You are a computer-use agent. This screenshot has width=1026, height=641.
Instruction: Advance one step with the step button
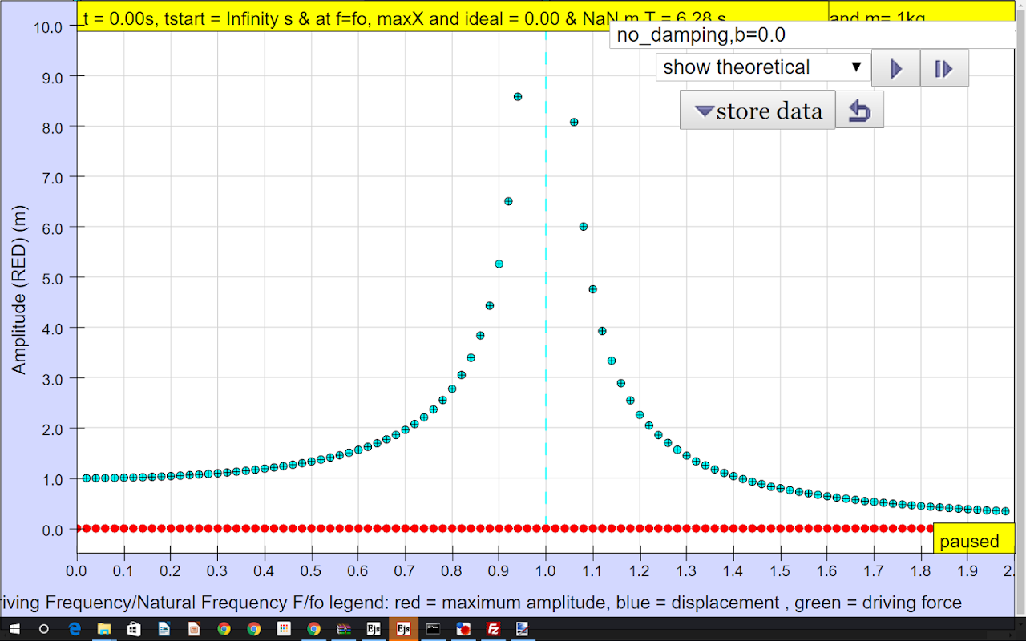click(944, 68)
